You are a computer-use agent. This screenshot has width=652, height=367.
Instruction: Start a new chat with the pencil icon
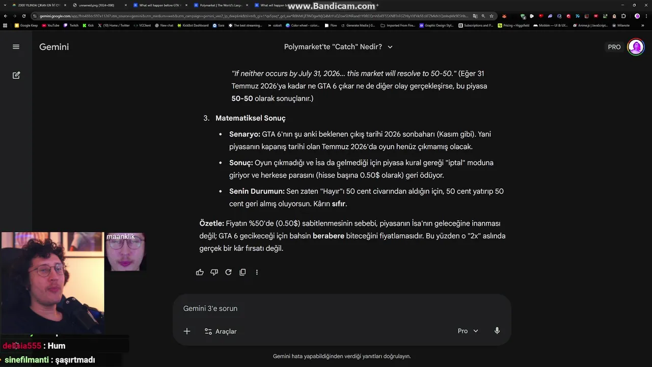point(16,75)
